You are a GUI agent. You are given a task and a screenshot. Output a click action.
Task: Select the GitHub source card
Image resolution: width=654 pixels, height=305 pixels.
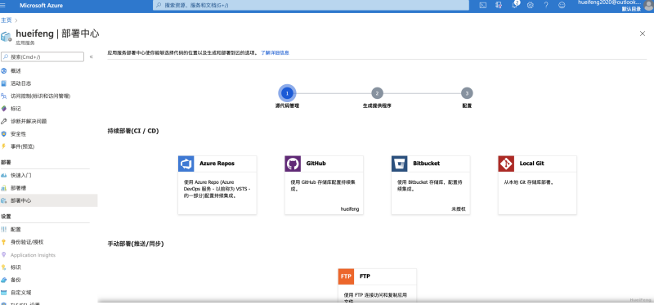tap(324, 186)
